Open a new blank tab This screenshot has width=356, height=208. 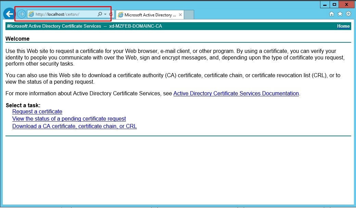click(x=189, y=15)
